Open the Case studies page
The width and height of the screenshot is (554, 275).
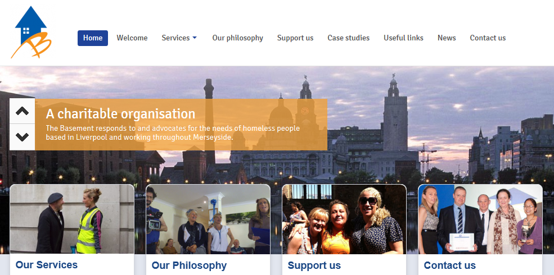[x=348, y=38]
